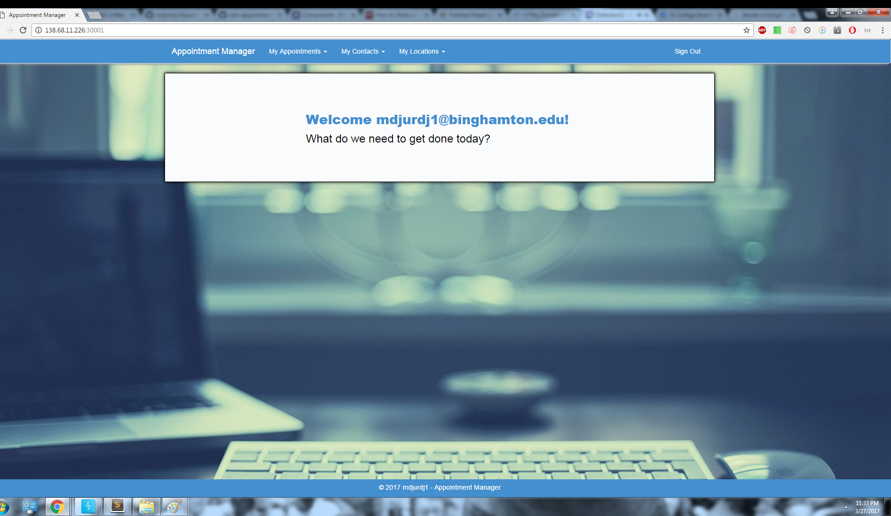Click the colorful play button extension icon
Viewport: 891px width, 516px height.
pyautogui.click(x=822, y=30)
